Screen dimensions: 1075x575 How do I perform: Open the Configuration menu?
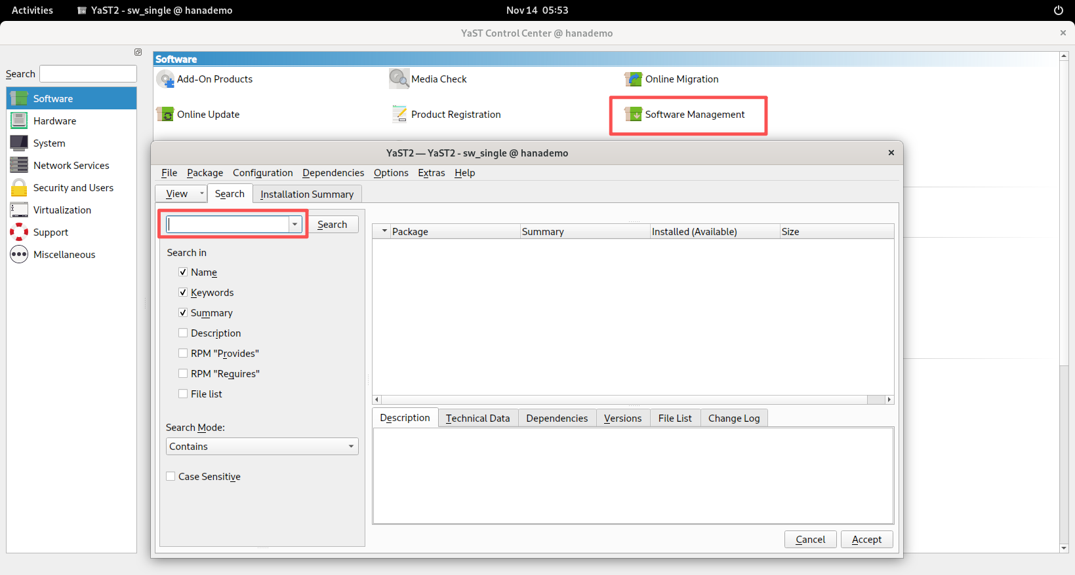263,173
